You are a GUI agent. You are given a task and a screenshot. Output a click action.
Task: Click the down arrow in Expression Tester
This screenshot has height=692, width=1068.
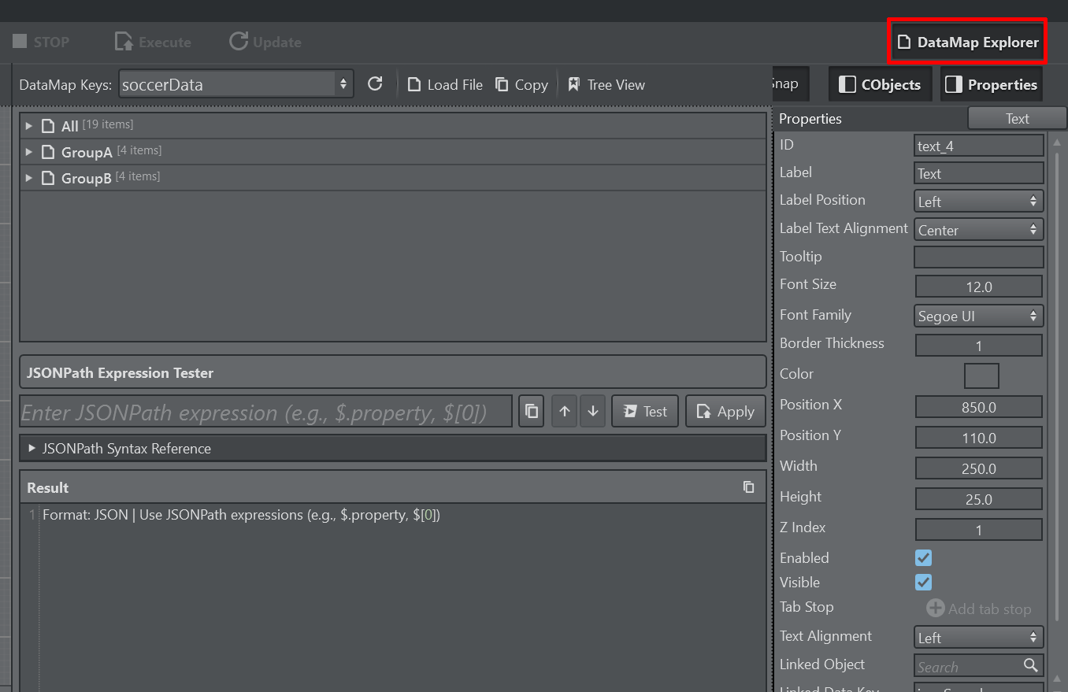tap(593, 411)
